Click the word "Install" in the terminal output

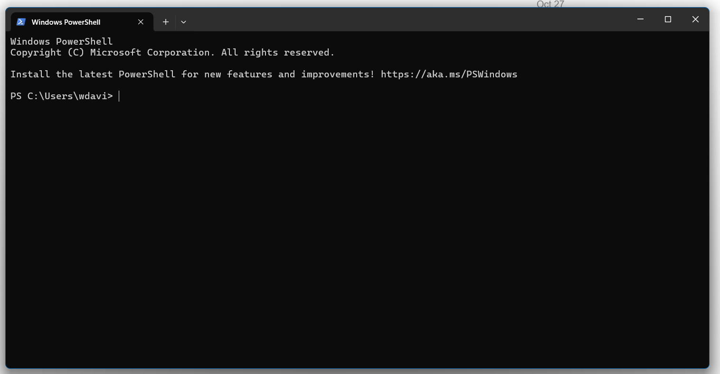click(x=30, y=75)
